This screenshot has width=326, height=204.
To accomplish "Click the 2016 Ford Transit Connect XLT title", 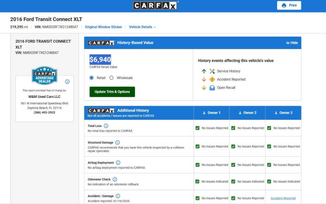I will (46, 19).
